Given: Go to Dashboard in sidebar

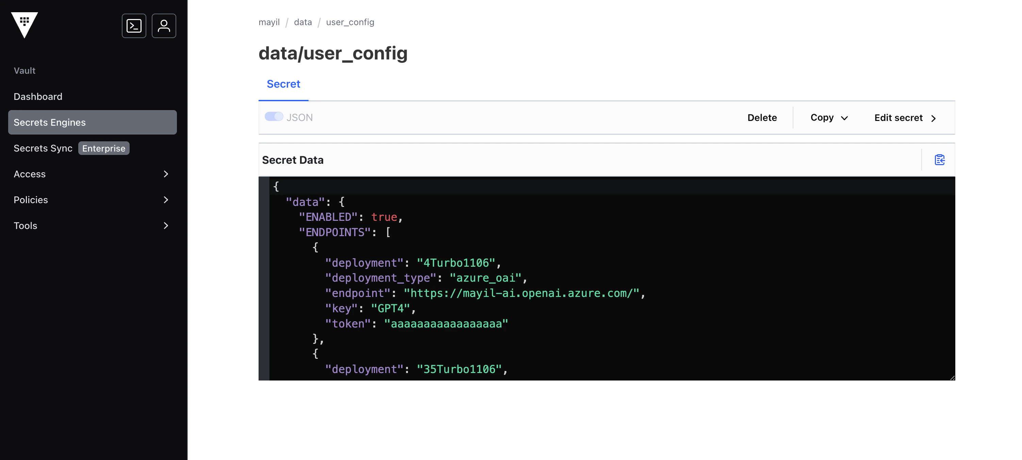Looking at the screenshot, I should click(x=93, y=97).
